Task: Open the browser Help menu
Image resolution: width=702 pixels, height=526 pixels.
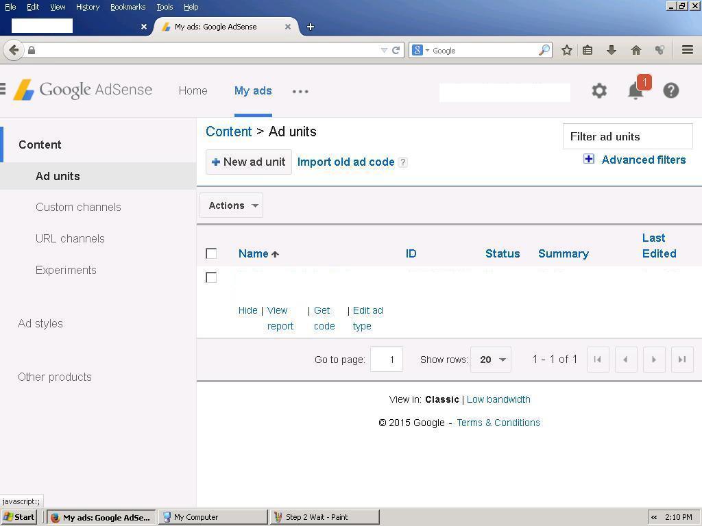Action: pos(191,7)
